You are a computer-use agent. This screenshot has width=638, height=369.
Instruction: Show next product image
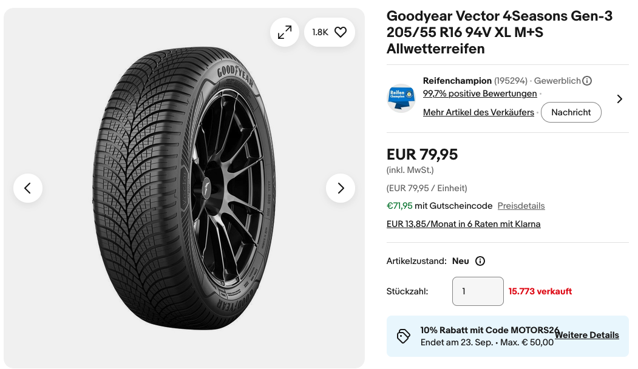[340, 188]
